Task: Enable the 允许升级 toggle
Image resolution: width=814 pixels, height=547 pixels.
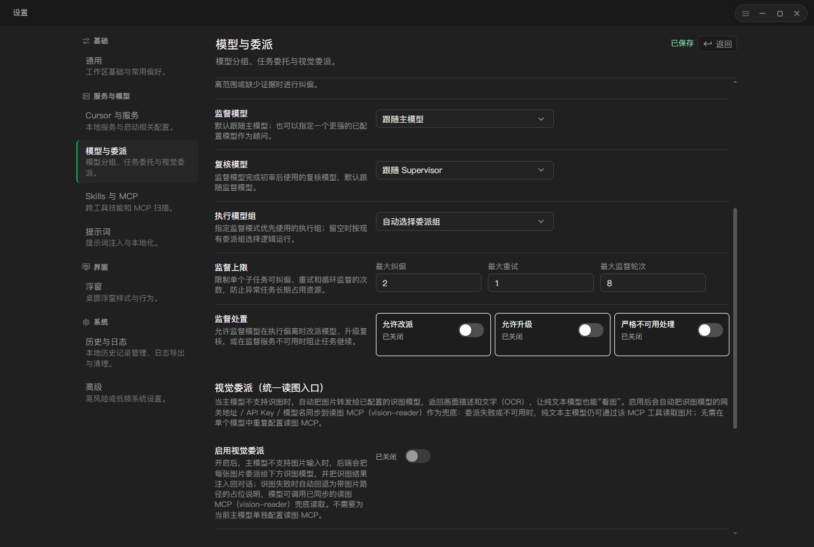Action: (x=591, y=330)
